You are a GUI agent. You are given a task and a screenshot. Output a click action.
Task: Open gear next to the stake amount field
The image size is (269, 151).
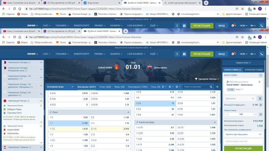click(261, 114)
